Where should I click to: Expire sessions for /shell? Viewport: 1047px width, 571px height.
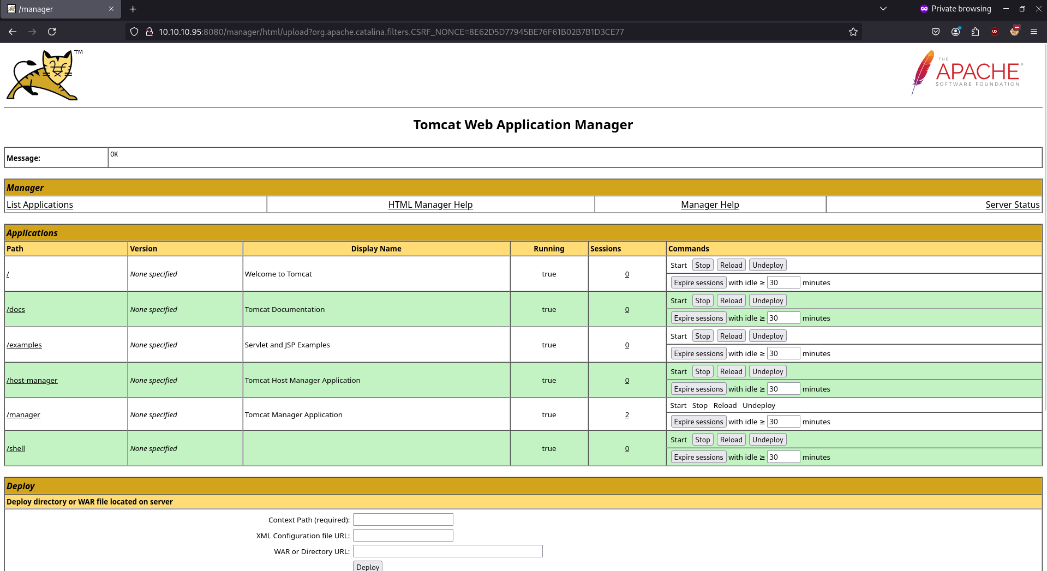pos(698,457)
